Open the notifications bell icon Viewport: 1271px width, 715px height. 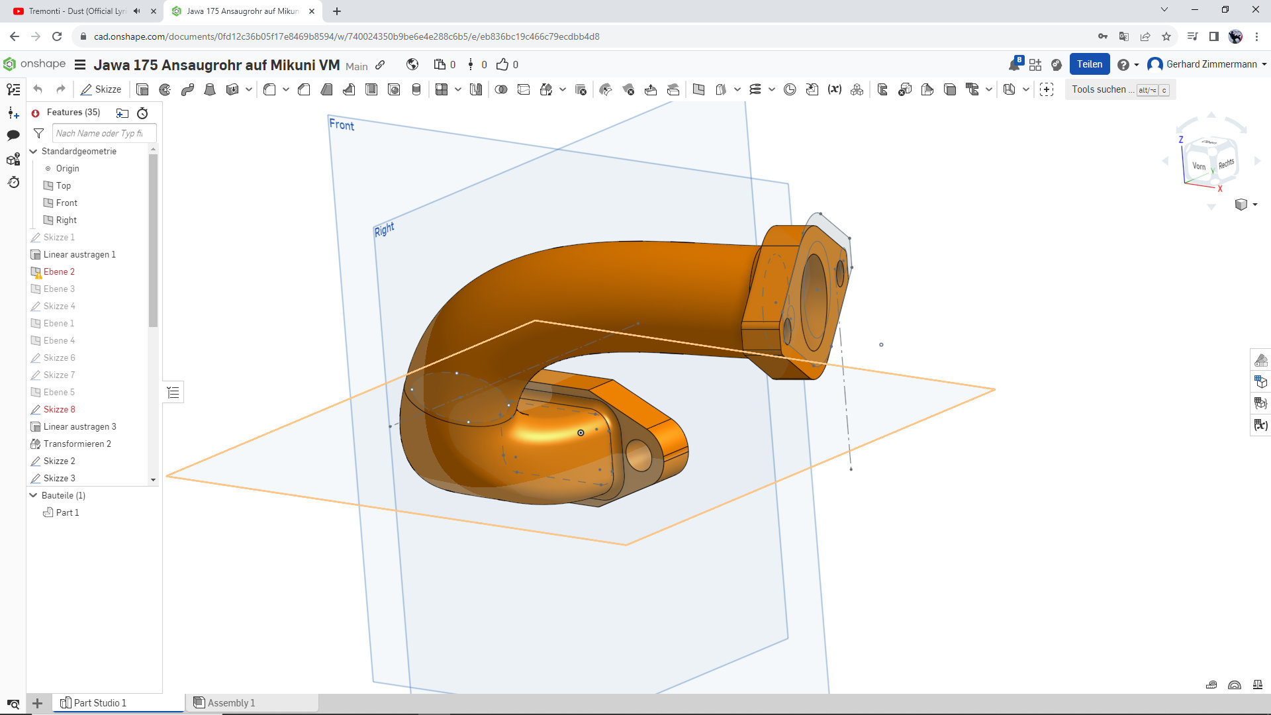1014,65
